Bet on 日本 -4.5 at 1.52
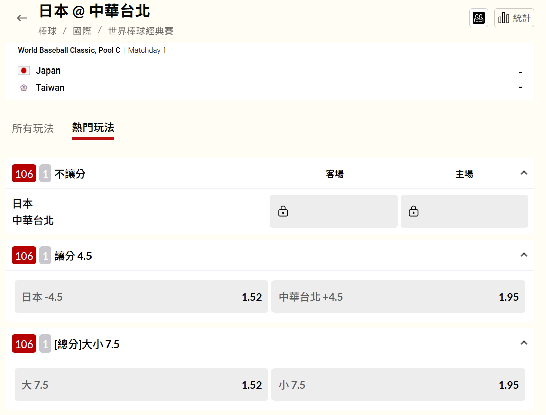The width and height of the screenshot is (546, 415). [x=141, y=297]
